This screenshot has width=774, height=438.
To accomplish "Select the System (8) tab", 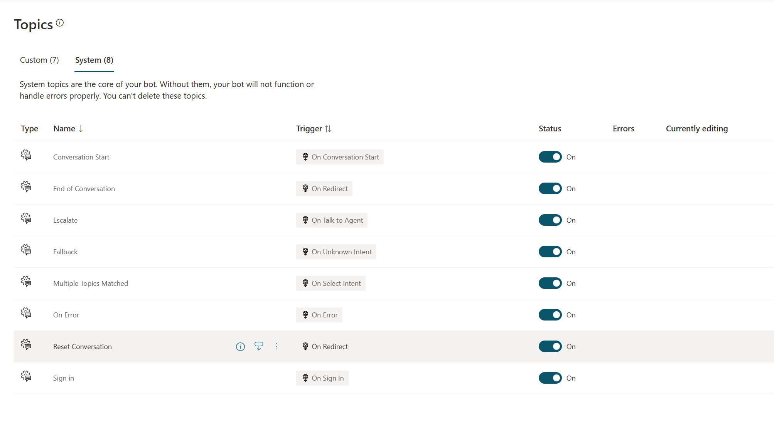I will [x=94, y=60].
